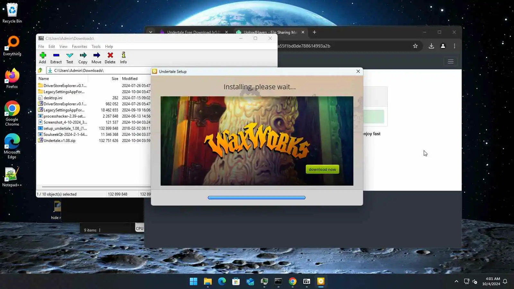Viewport: 514px width, 289px height.
Task: Open the Help menu in 7-Zip
Action: [109, 47]
